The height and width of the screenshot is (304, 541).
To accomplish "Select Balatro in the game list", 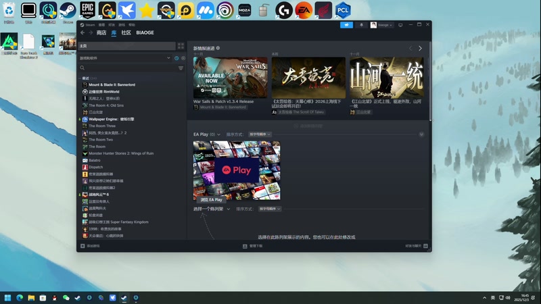I will 94,160.
